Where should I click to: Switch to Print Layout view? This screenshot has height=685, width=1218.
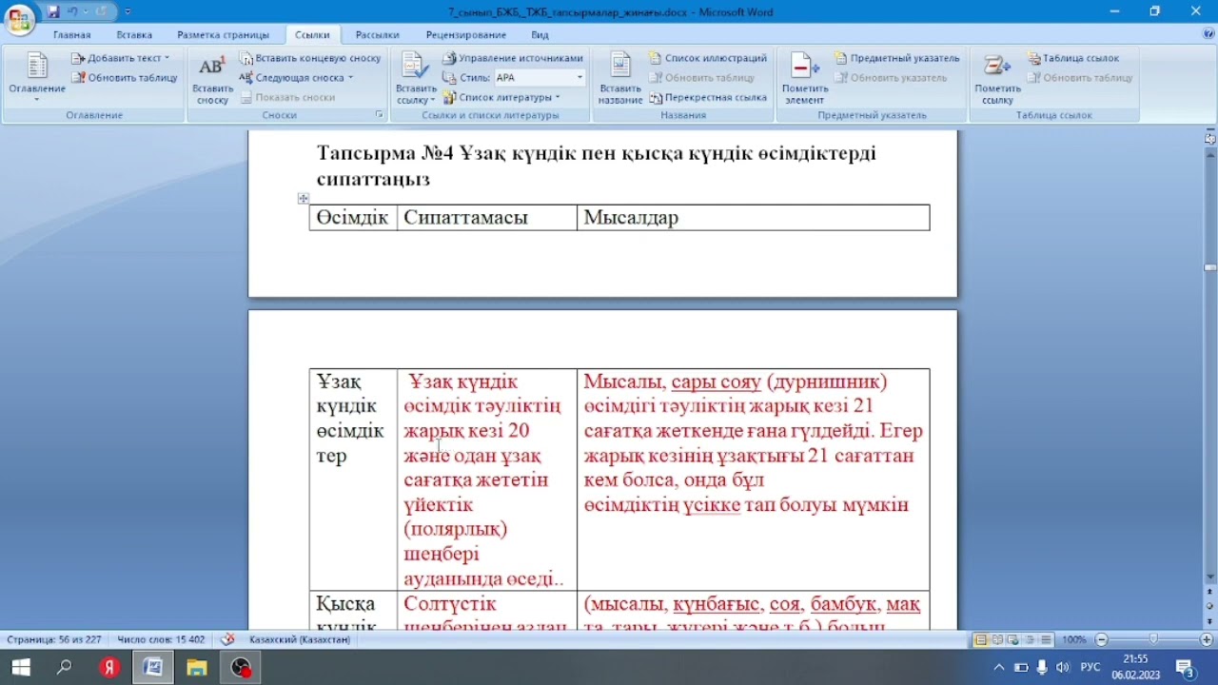[981, 639]
